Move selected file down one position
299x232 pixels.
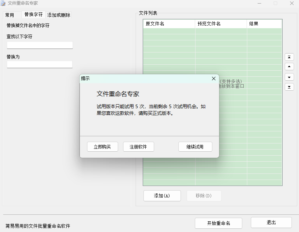[x=289, y=77]
